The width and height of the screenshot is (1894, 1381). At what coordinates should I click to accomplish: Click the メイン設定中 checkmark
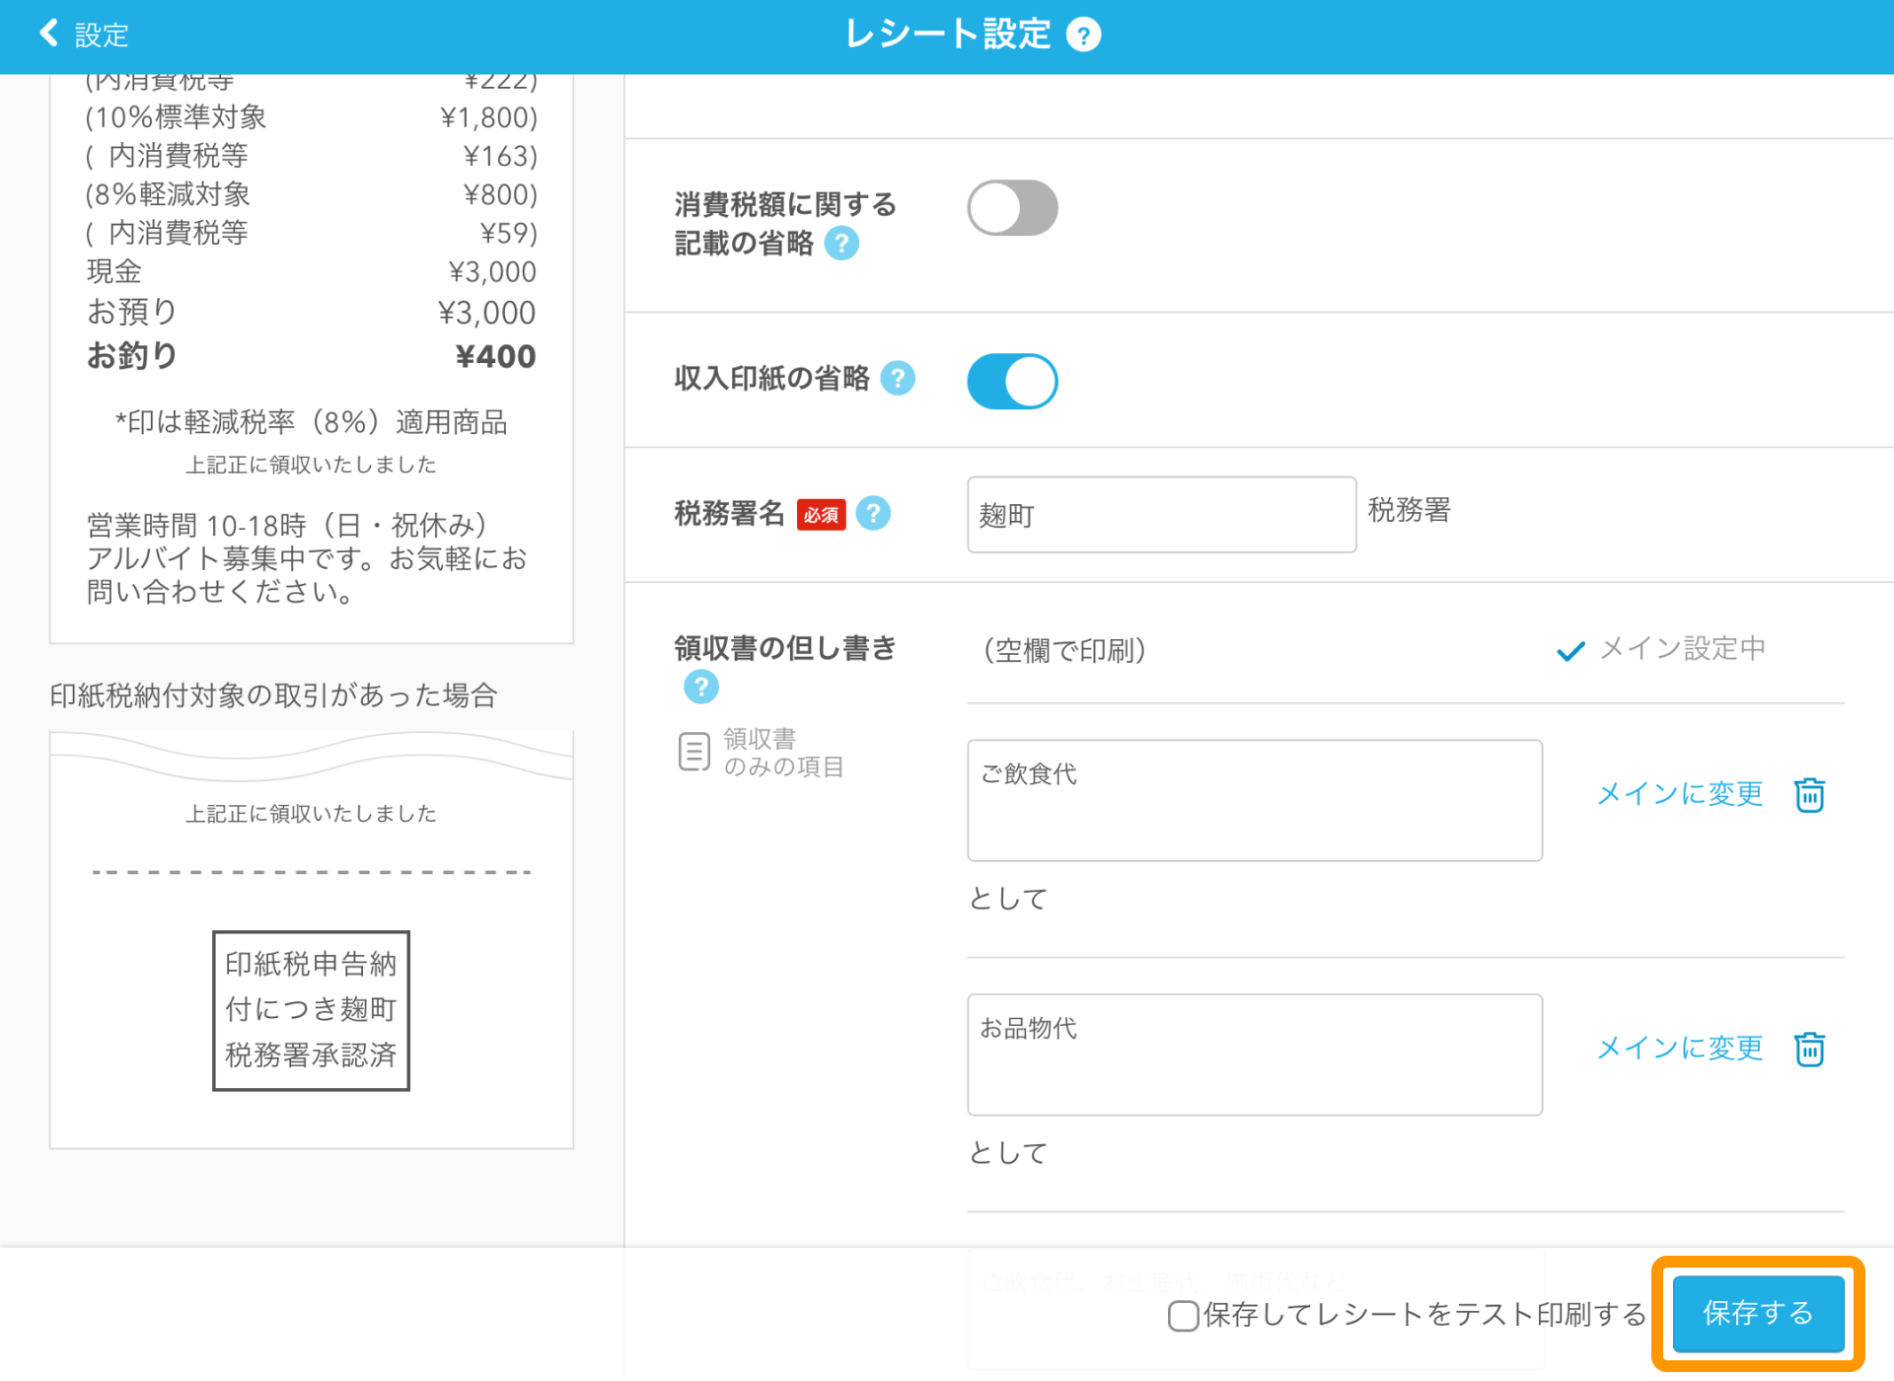tap(1570, 649)
